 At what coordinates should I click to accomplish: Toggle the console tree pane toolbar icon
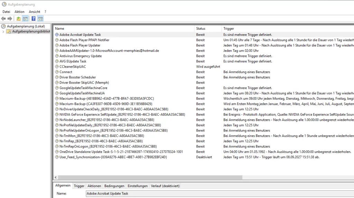click(x=25, y=19)
